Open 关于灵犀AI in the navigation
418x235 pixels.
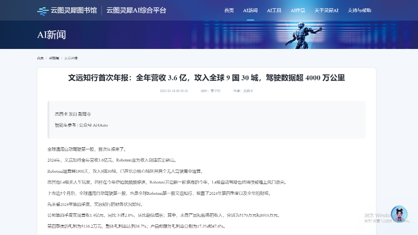coord(326,10)
